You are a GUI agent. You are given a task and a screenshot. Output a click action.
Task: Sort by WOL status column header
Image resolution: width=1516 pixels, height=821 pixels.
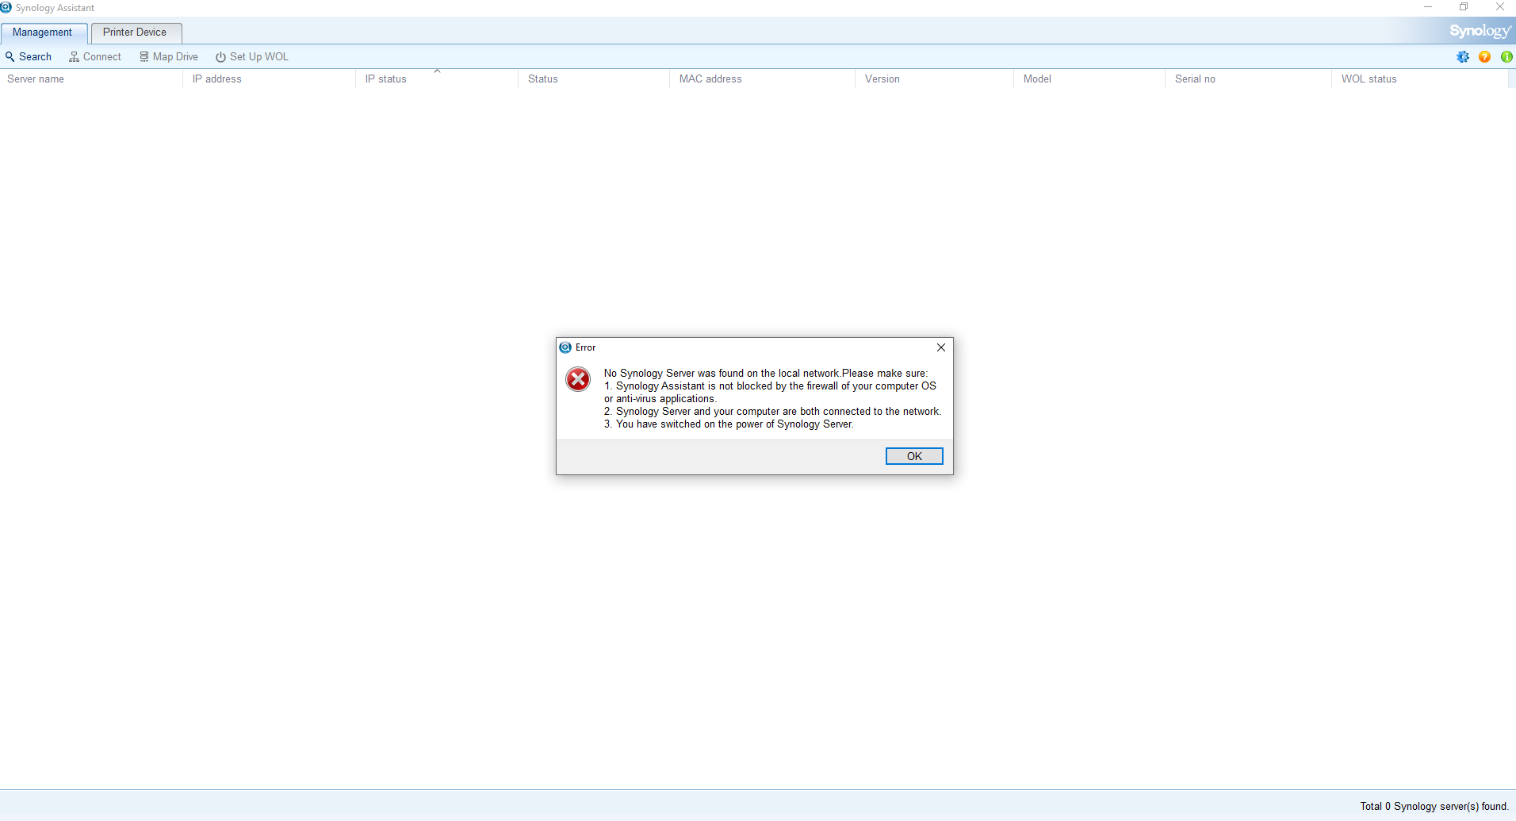pyautogui.click(x=1419, y=79)
